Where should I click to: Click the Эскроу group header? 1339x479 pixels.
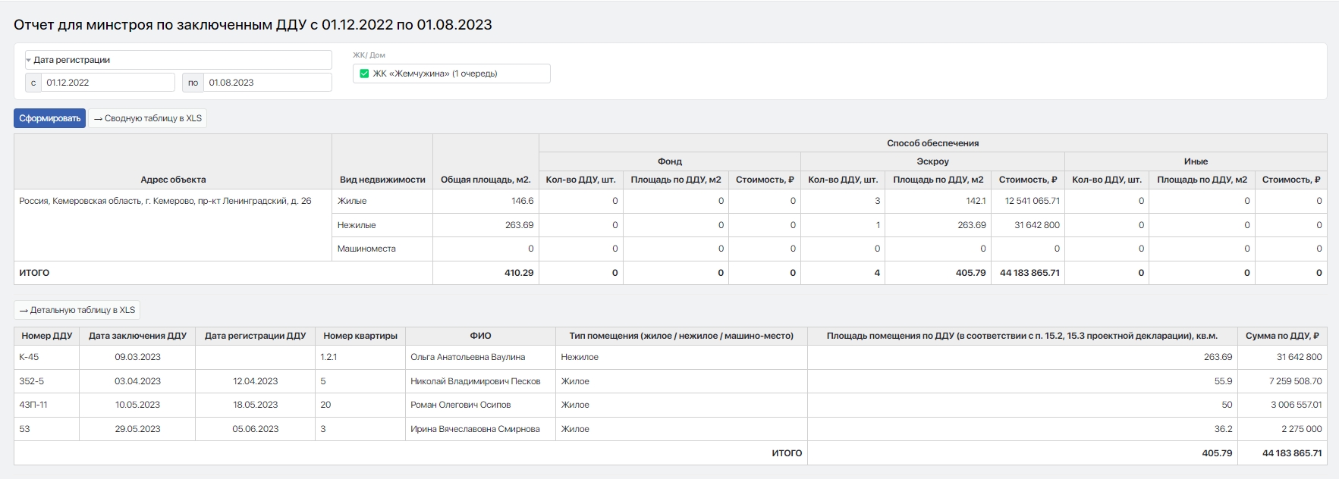932,161
